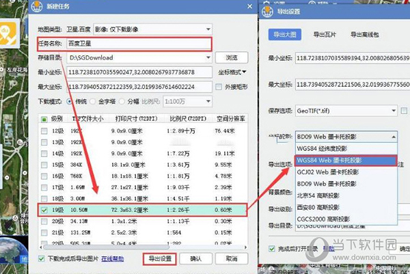Click 最小坐标 field in 导出设置 window

353,58
